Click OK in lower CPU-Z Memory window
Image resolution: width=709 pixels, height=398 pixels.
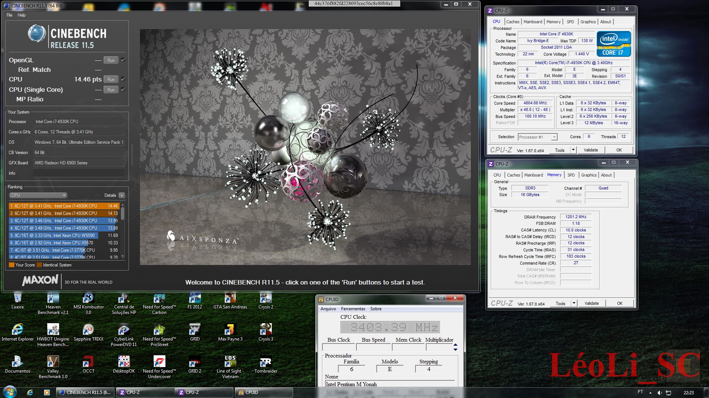click(620, 303)
